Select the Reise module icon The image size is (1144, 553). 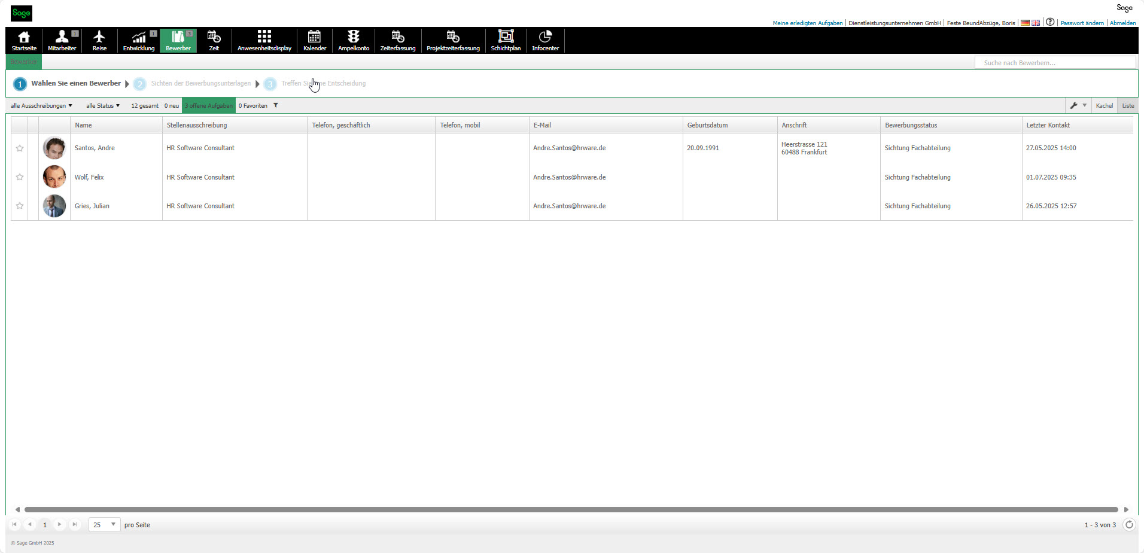click(99, 40)
